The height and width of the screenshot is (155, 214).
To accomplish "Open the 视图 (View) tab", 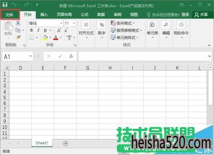I will point(134,15).
